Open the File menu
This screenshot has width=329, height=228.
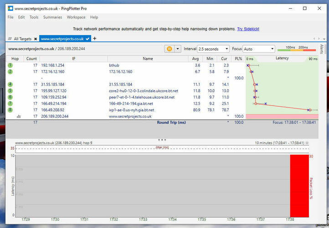click(10, 17)
